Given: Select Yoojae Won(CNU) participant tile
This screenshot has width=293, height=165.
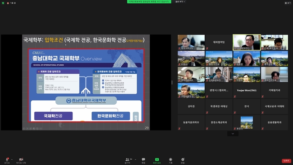Looking at the screenshot, I should point(247,90).
